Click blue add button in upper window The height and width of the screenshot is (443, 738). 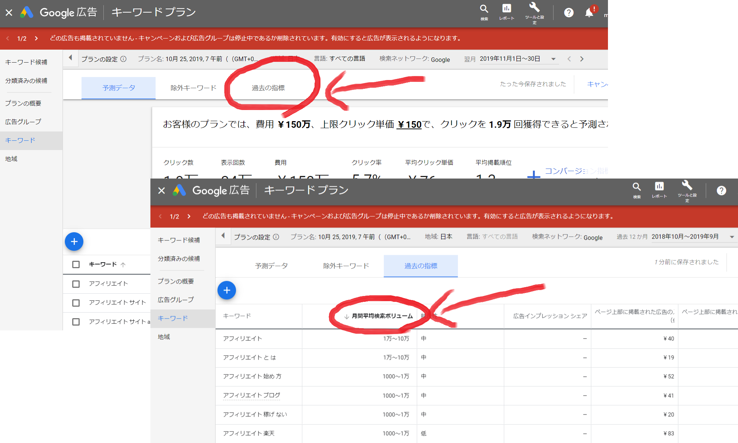[74, 242]
